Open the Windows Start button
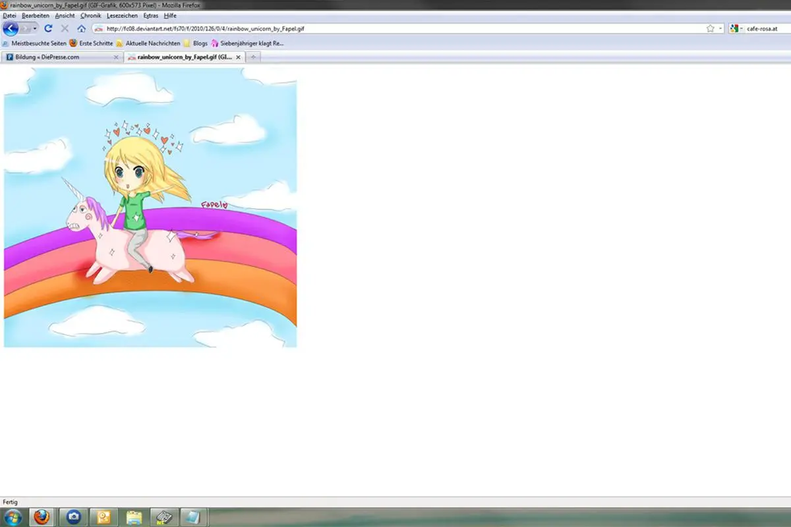 [13, 516]
